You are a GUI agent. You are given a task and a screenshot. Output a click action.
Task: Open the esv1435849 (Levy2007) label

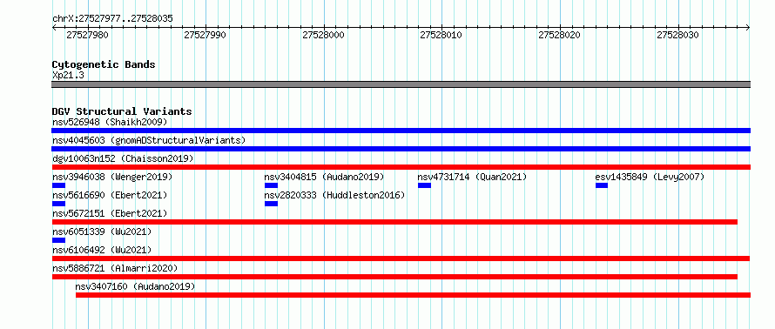coord(650,177)
